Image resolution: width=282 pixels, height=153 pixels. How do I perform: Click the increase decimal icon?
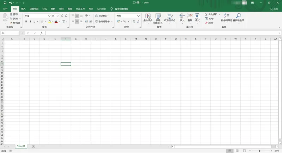tap(134, 22)
